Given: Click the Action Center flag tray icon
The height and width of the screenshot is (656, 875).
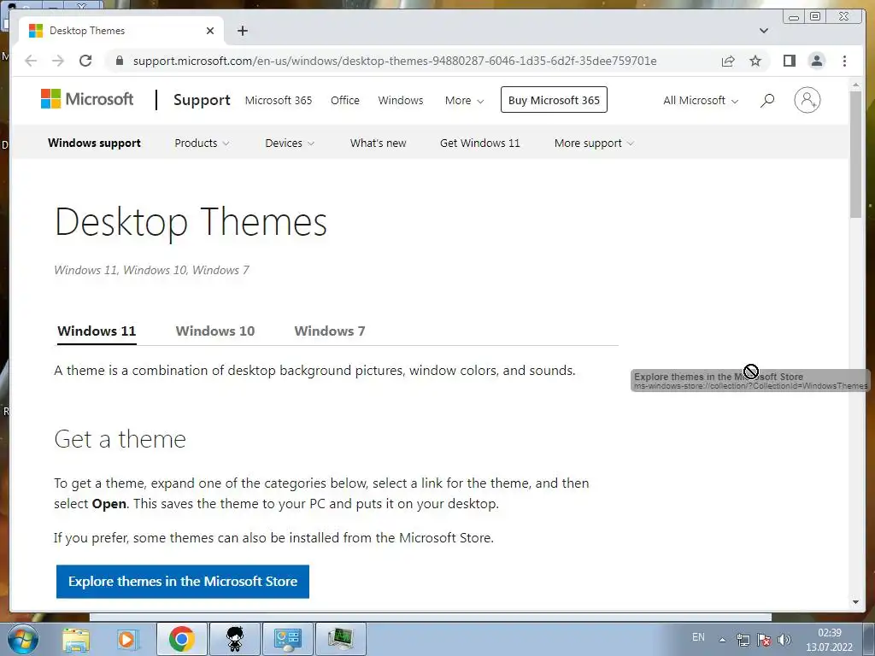Looking at the screenshot, I should coord(764,639).
